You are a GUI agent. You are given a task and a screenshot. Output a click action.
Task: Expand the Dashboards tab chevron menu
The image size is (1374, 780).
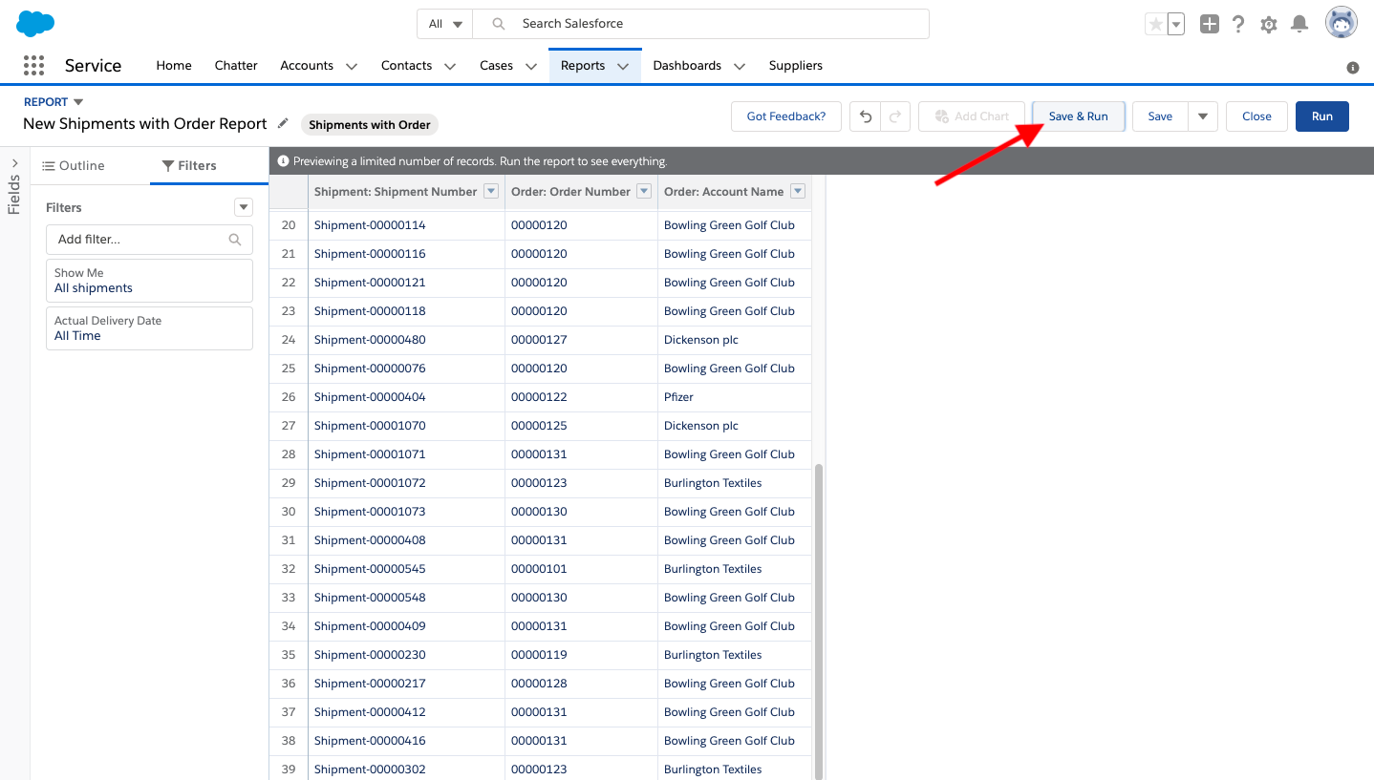click(740, 66)
